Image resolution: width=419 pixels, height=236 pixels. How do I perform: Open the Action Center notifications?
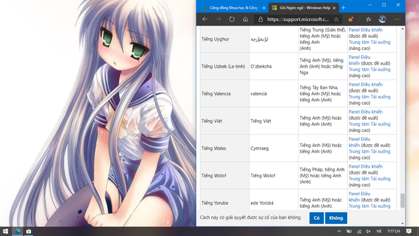[x=409, y=231]
